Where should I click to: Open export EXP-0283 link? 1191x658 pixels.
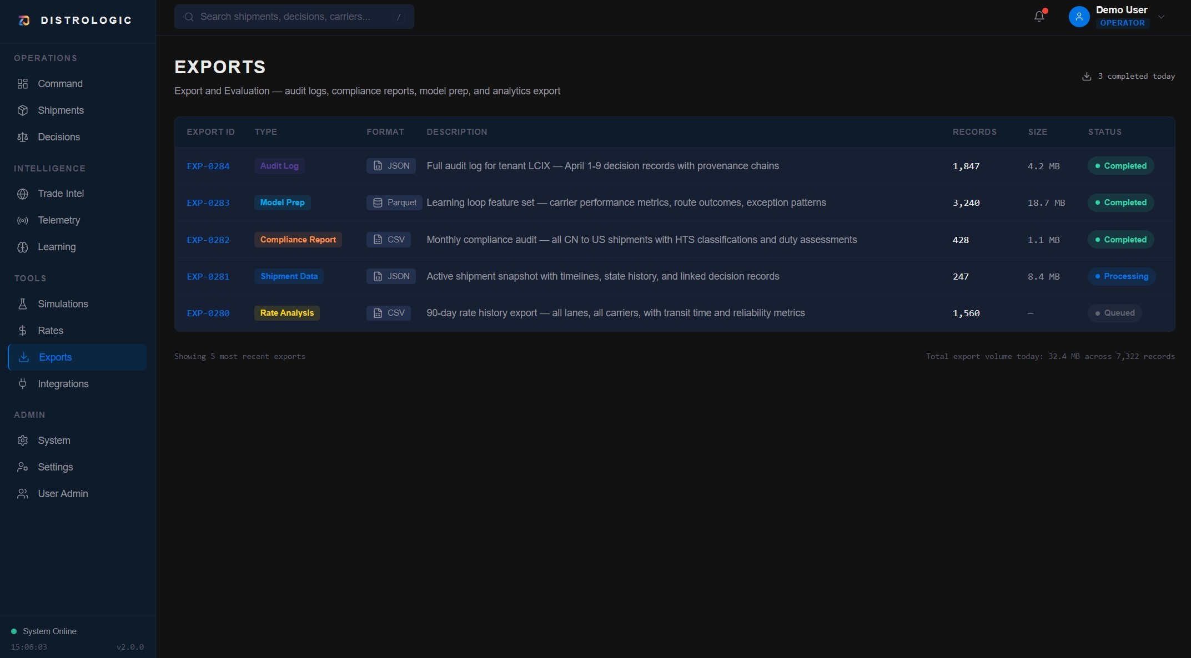[208, 203]
